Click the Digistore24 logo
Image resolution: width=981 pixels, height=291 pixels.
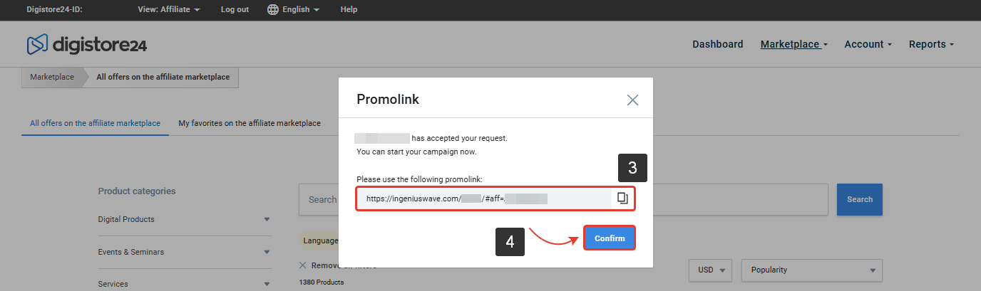(87, 45)
